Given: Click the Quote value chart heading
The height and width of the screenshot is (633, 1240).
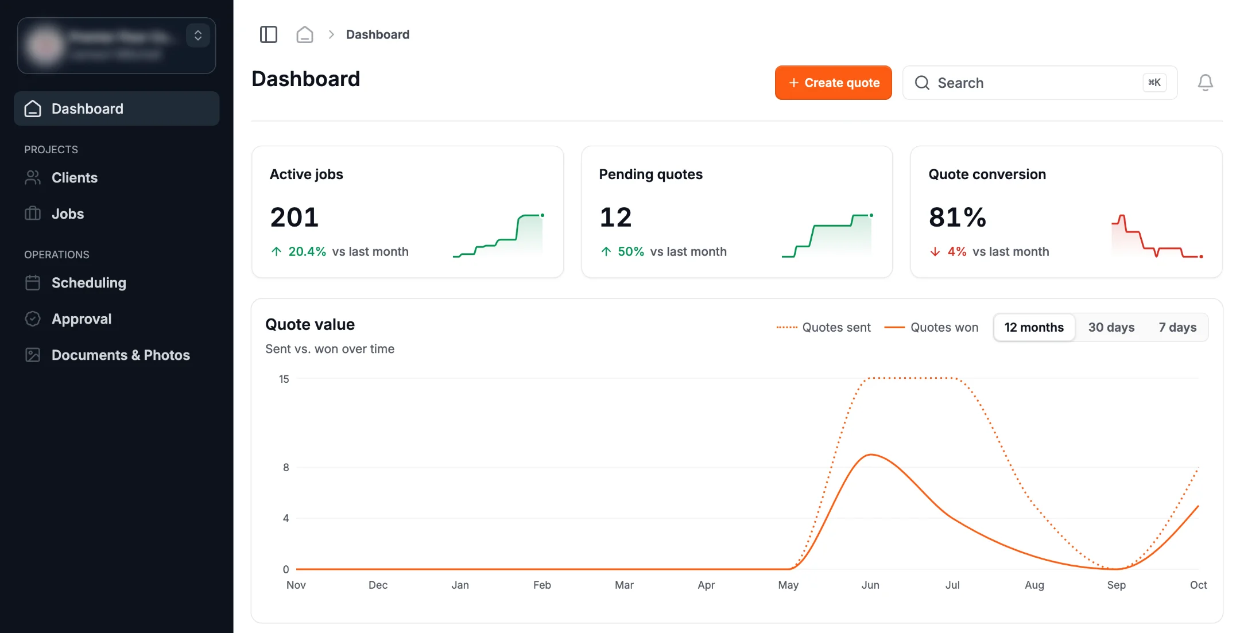Looking at the screenshot, I should coord(310,324).
